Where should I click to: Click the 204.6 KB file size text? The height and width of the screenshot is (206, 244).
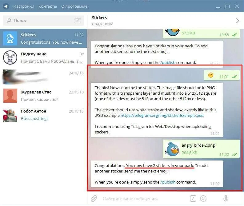point(190,153)
